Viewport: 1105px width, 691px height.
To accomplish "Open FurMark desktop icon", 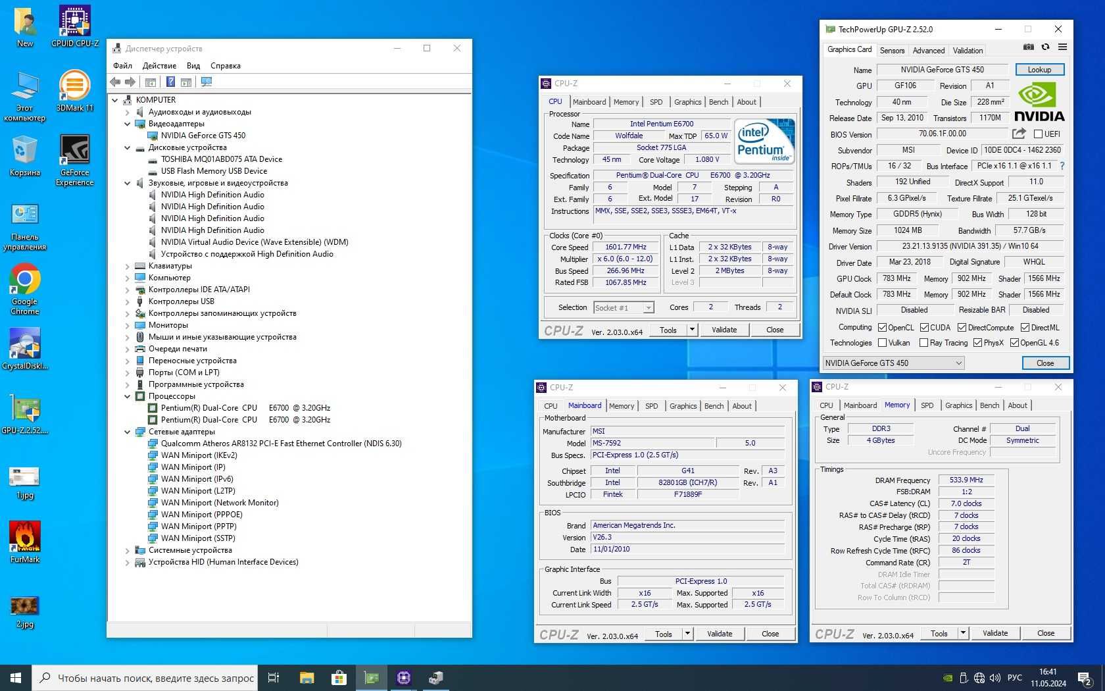I will (25, 542).
